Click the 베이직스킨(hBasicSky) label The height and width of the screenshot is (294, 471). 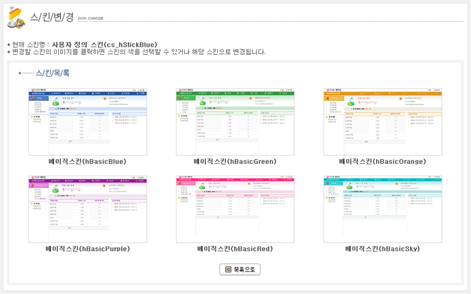click(382, 249)
